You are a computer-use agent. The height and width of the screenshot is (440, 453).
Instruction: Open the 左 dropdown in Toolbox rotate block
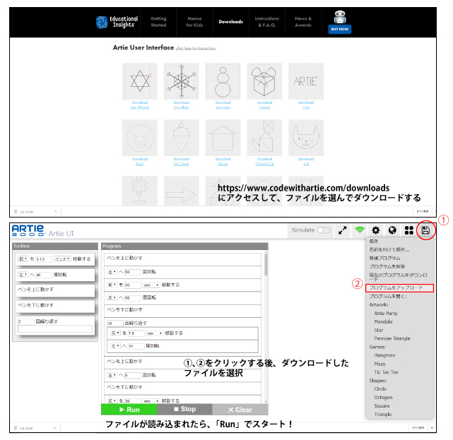[x=23, y=275]
